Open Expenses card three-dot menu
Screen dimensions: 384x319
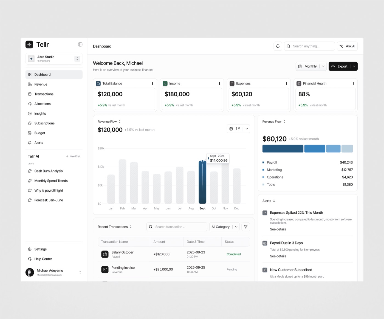pos(286,83)
